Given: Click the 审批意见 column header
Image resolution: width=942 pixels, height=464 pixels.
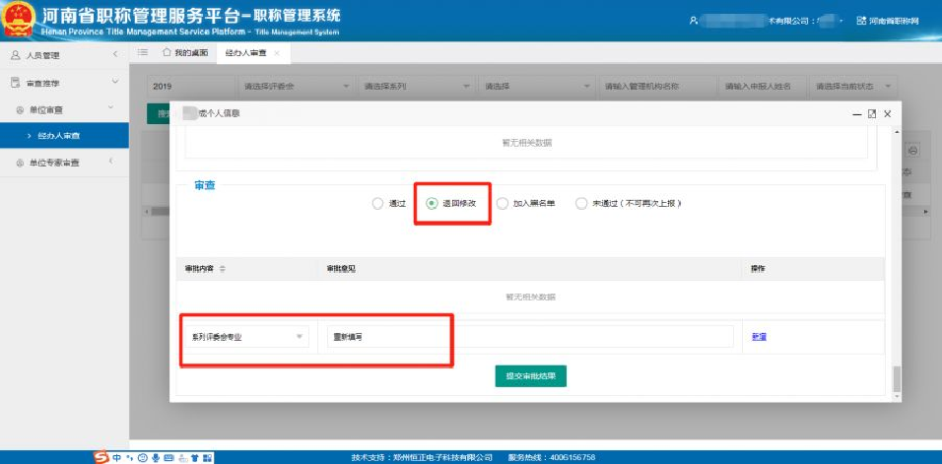Looking at the screenshot, I should coord(341,269).
